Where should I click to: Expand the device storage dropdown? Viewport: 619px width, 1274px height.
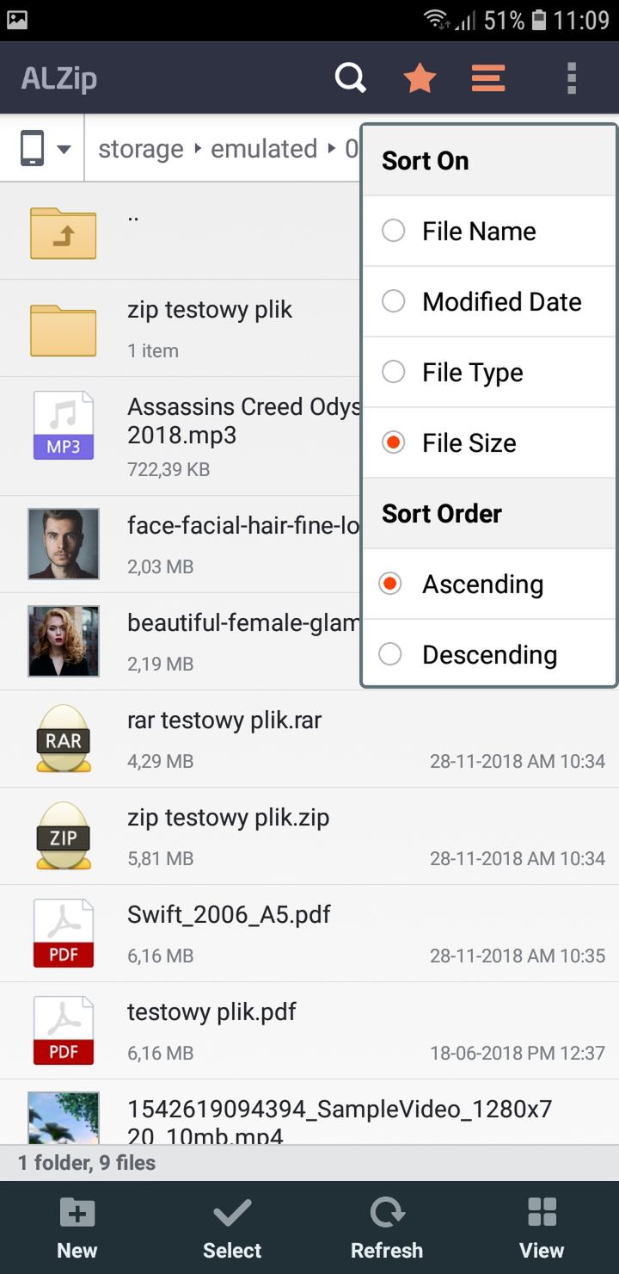[x=45, y=149]
